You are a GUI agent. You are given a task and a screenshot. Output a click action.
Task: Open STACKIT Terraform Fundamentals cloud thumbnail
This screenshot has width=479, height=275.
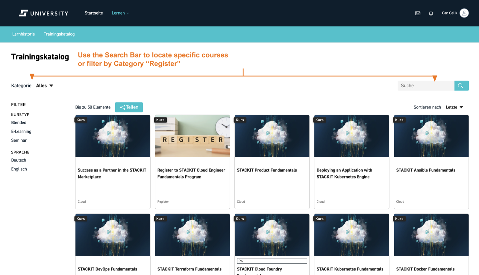(192, 235)
